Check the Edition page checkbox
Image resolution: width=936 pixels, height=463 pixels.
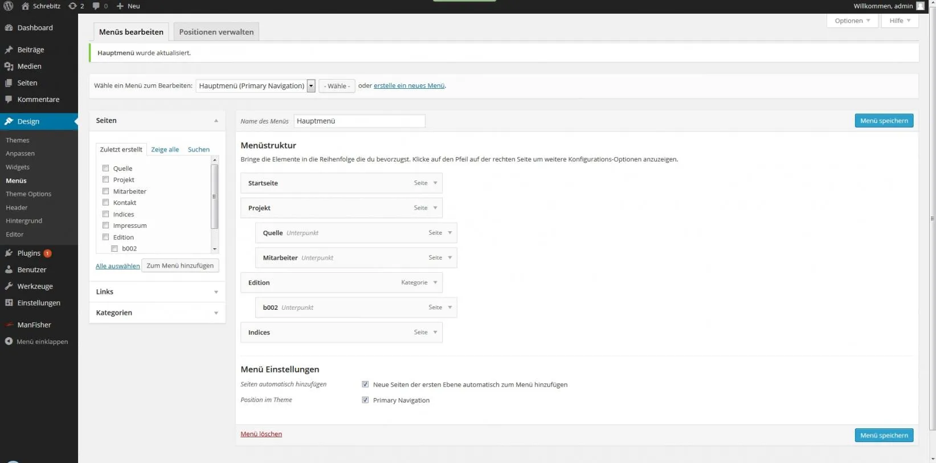point(105,237)
